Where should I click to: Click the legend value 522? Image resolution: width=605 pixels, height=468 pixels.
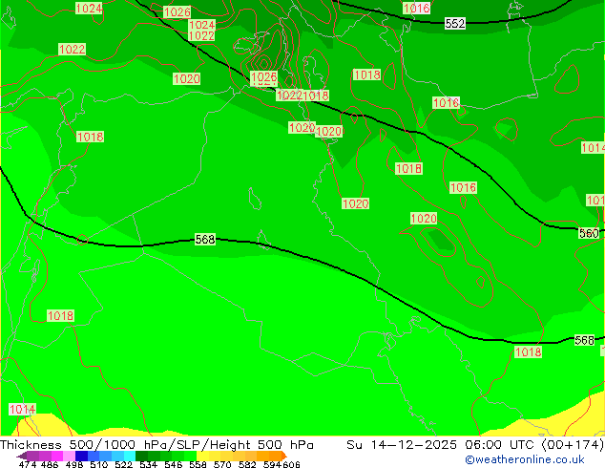123,464
